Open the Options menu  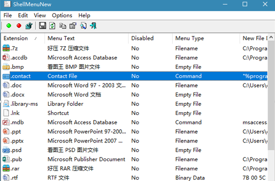pos(62,16)
